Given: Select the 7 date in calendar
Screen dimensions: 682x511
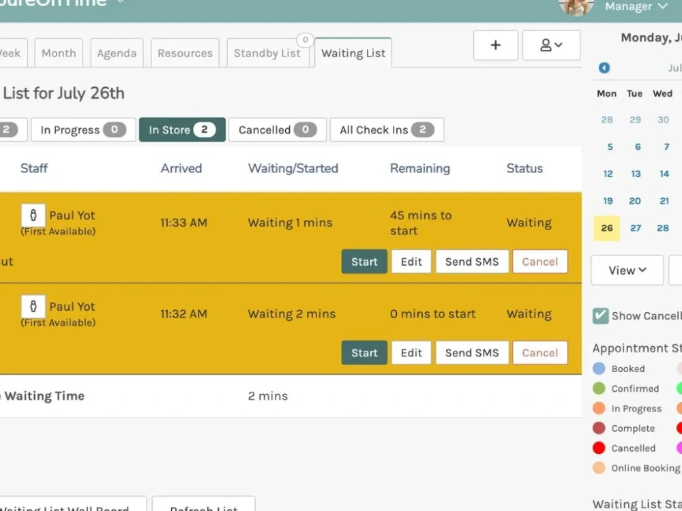Looking at the screenshot, I should [x=666, y=147].
